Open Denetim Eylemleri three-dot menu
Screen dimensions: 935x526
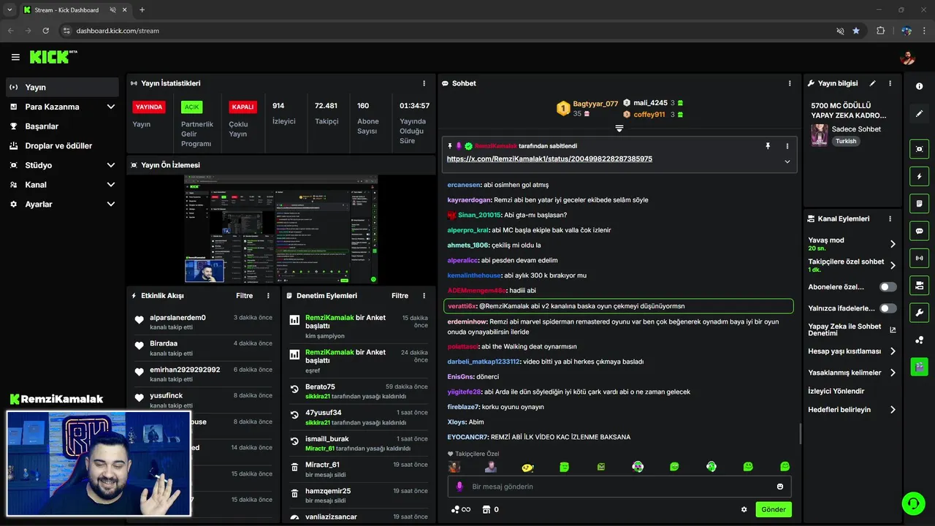(424, 296)
